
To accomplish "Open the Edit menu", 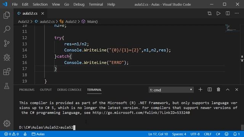I will point(25,4).
